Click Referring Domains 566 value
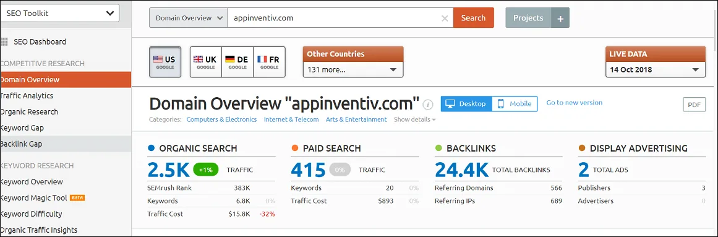 pyautogui.click(x=557, y=188)
